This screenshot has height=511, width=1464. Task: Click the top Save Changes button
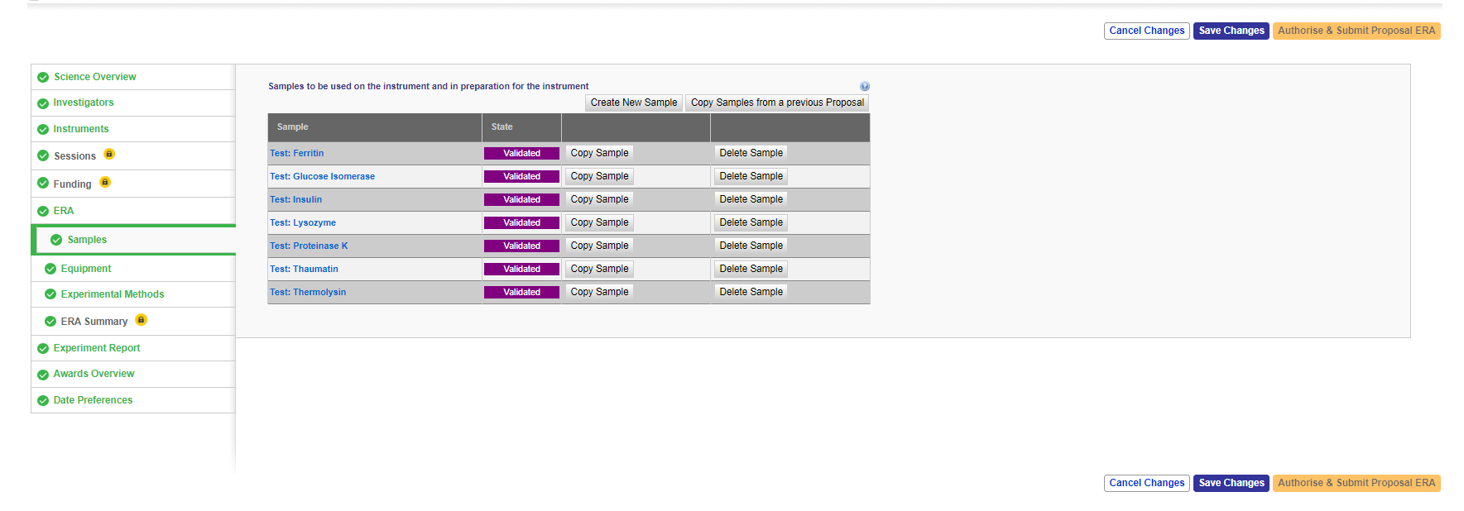click(x=1231, y=31)
